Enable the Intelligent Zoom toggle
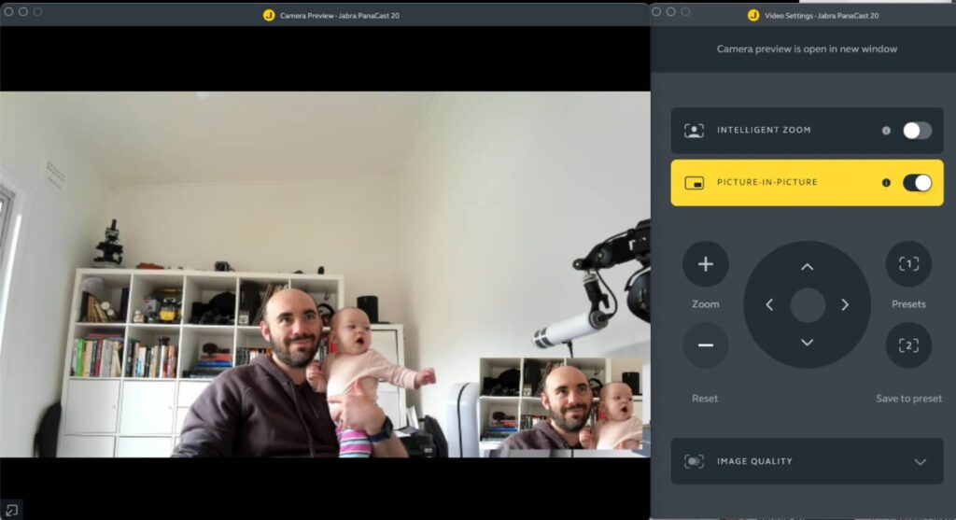The height and width of the screenshot is (520, 956). point(917,131)
